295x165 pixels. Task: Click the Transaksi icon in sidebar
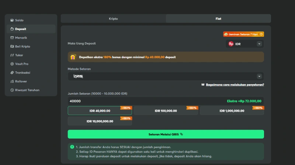click(12, 73)
